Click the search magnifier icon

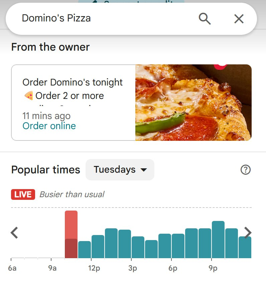tap(205, 18)
